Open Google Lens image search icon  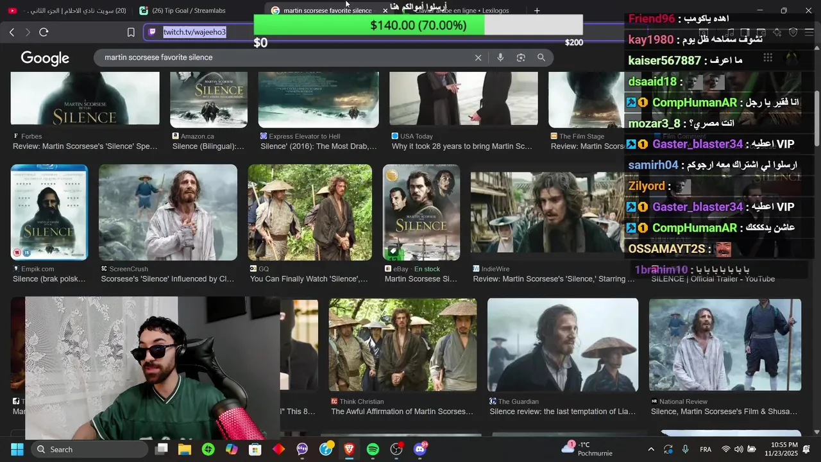tap(521, 58)
